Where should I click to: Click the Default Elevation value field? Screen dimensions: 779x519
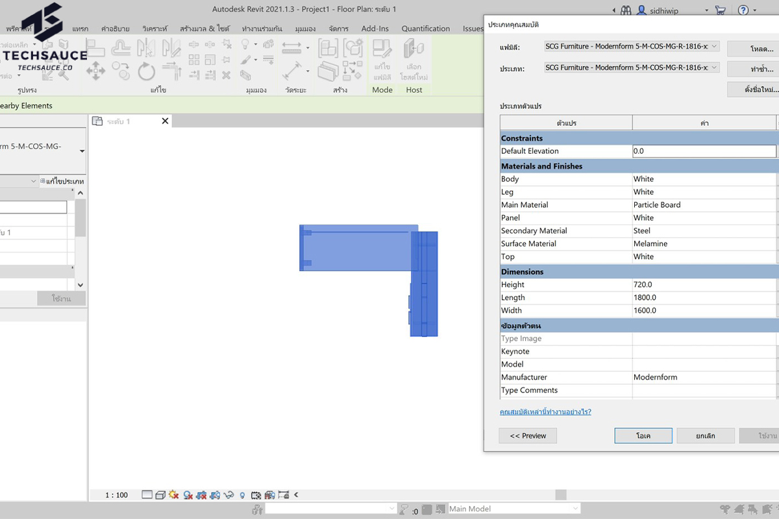point(704,151)
